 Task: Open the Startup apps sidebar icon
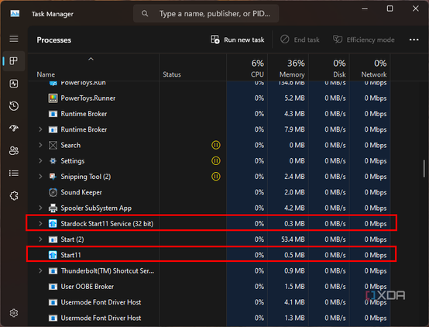[14, 128]
